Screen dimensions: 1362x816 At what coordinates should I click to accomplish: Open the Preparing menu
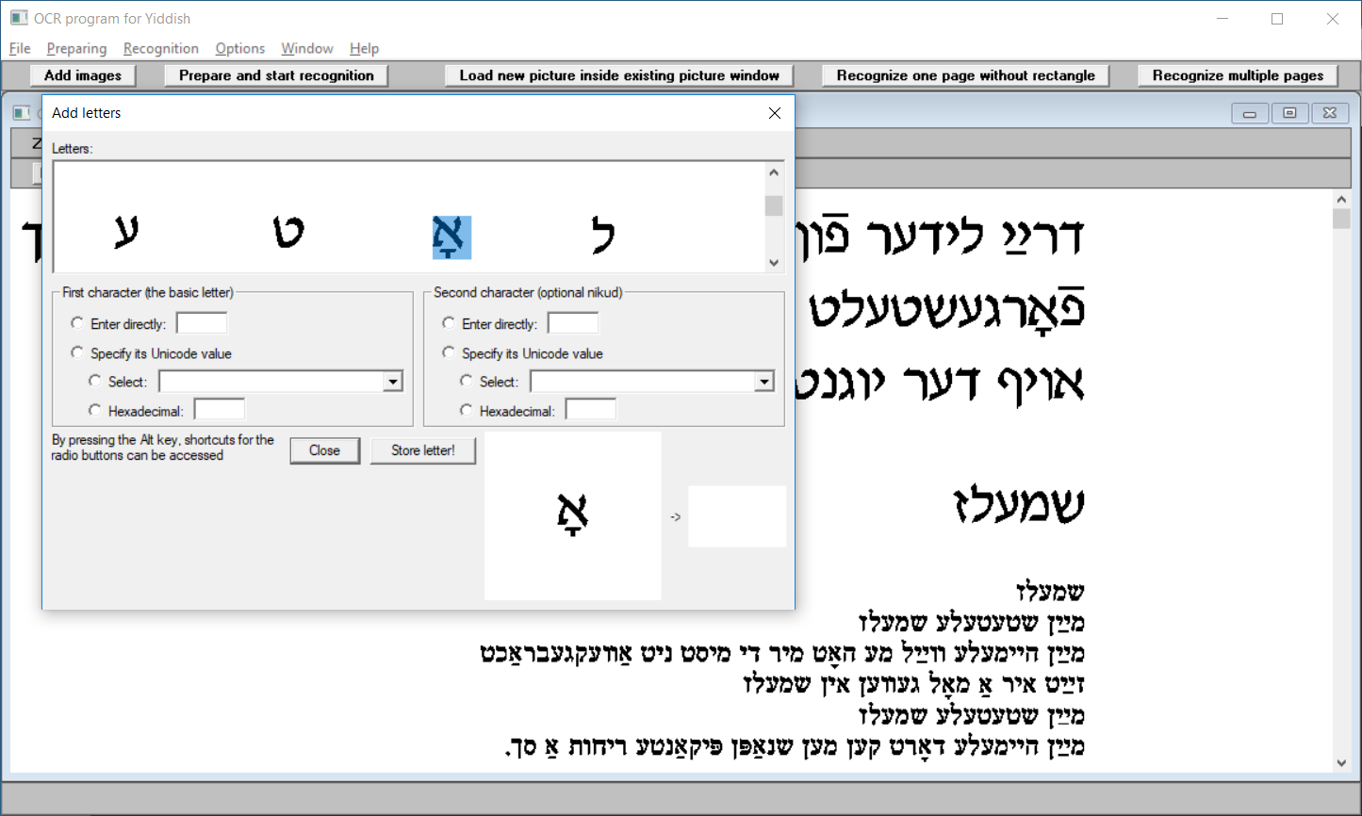76,48
